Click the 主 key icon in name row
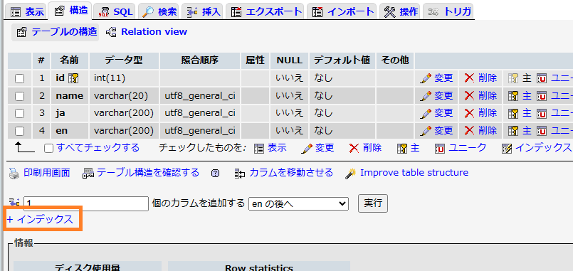 [513, 96]
